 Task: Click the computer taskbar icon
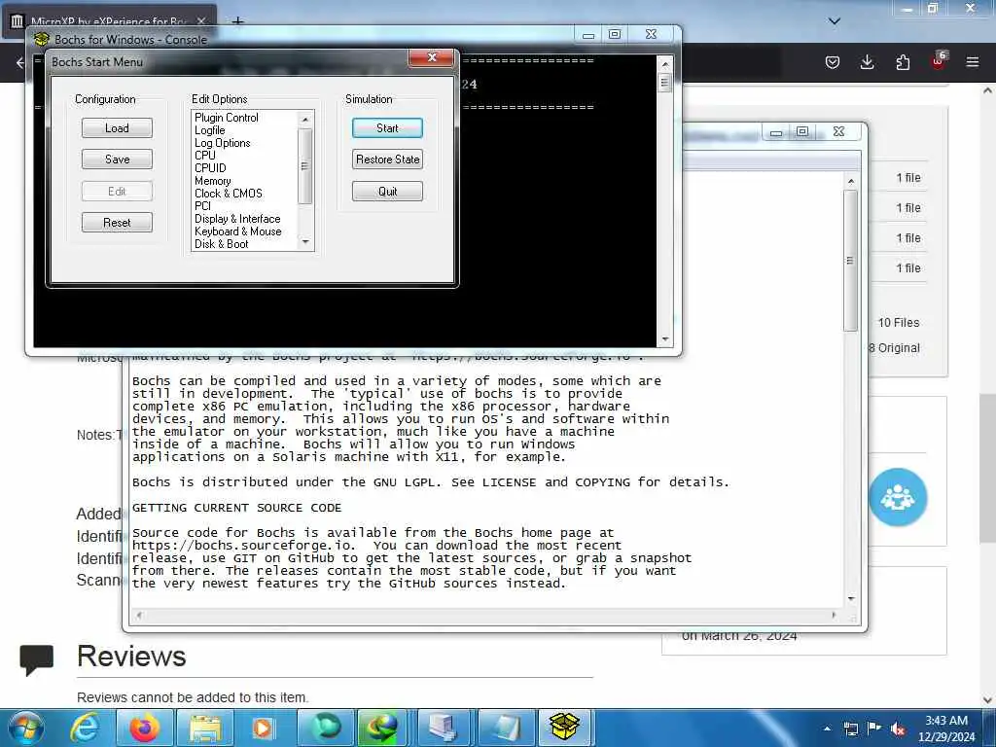point(444,728)
